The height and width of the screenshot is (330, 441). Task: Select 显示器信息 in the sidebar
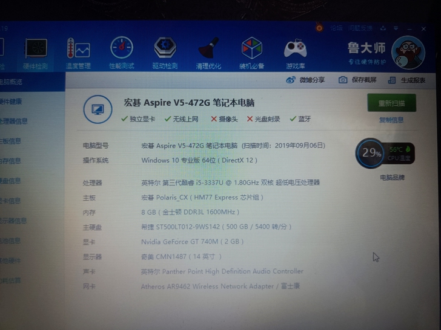click(x=13, y=221)
